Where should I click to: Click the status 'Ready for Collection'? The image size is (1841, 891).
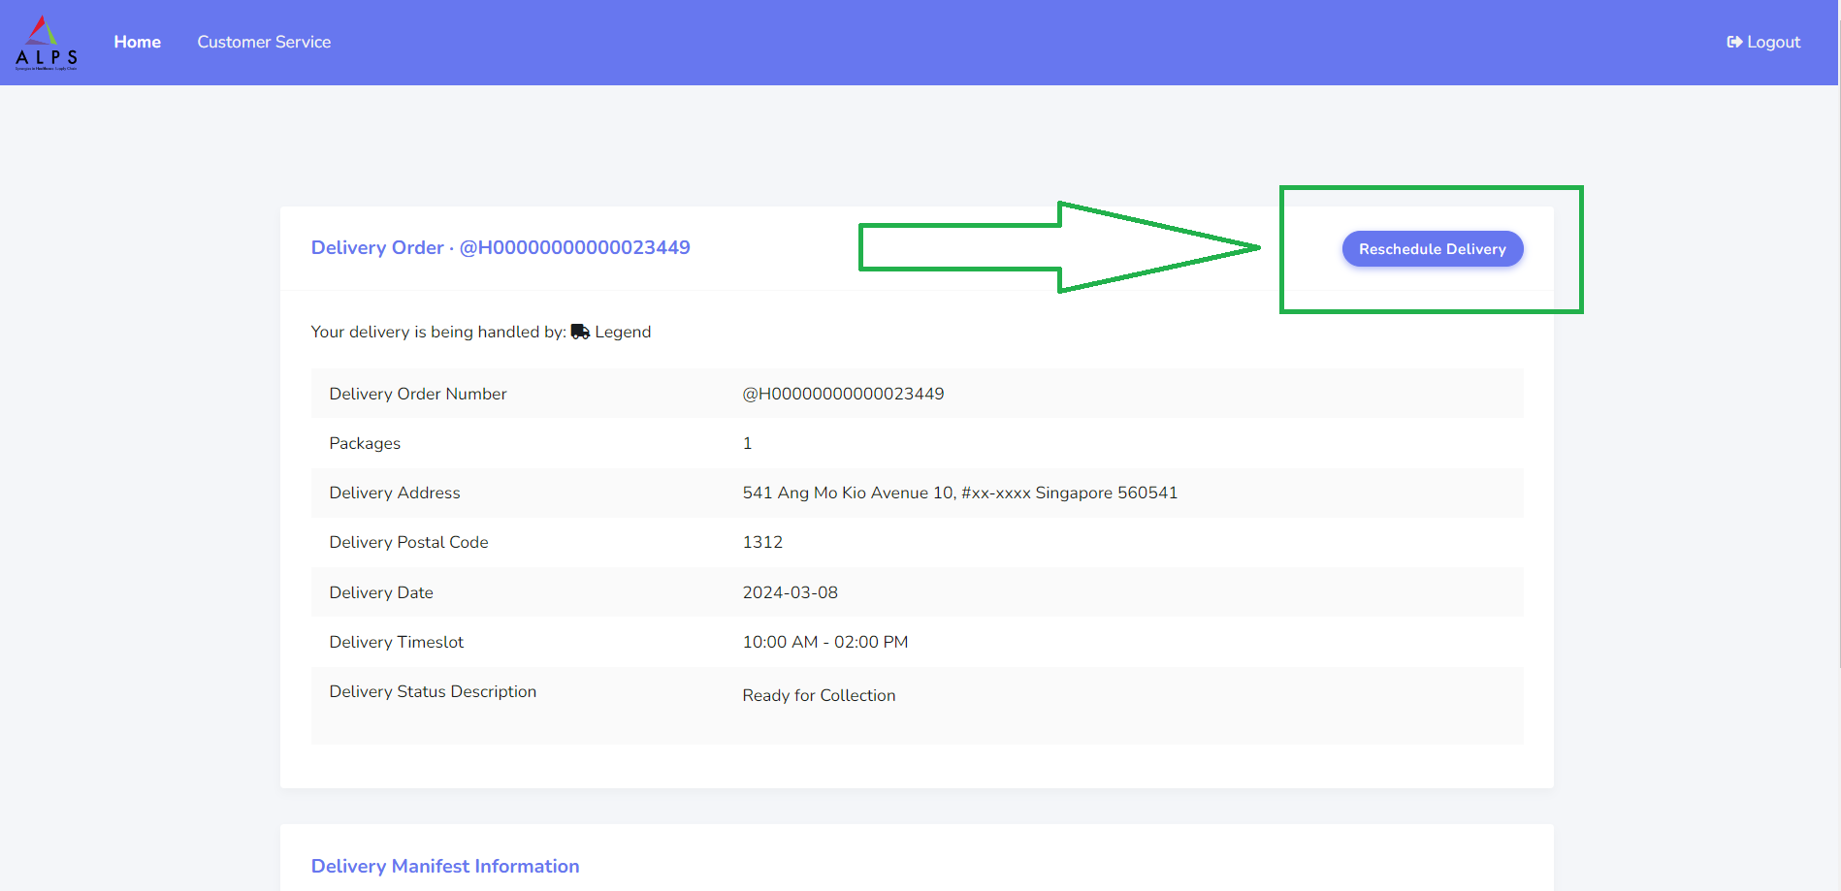click(x=819, y=695)
